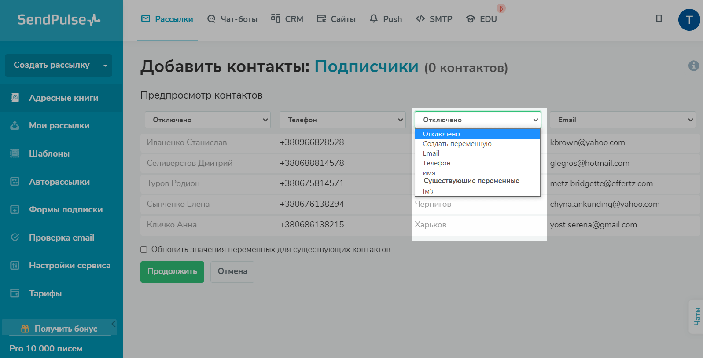Click the Address books sidebar icon
The height and width of the screenshot is (358, 703).
[x=15, y=98]
